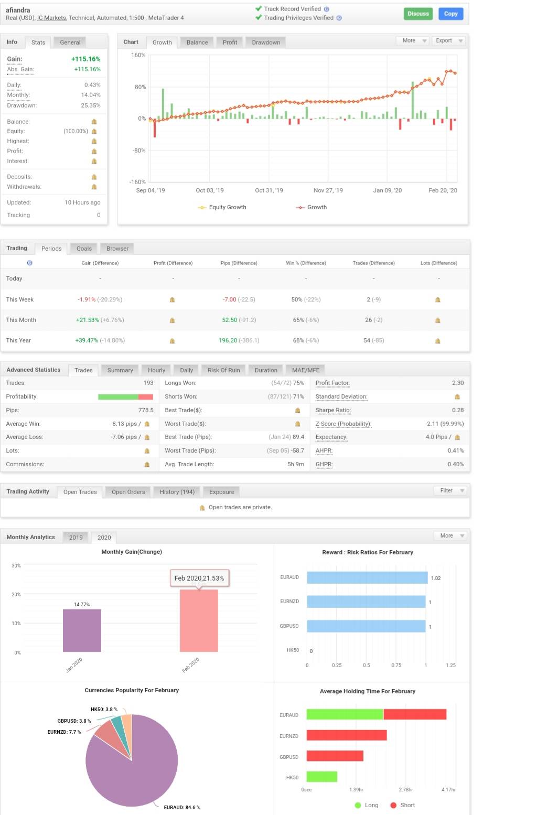The image size is (558, 815).
Task: Click the Drawdown label in Info panel
Action: click(x=22, y=105)
